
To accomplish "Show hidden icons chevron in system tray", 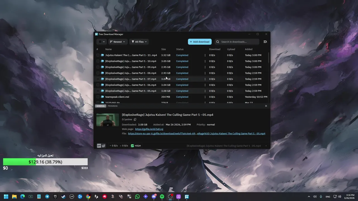I will 309,197.
